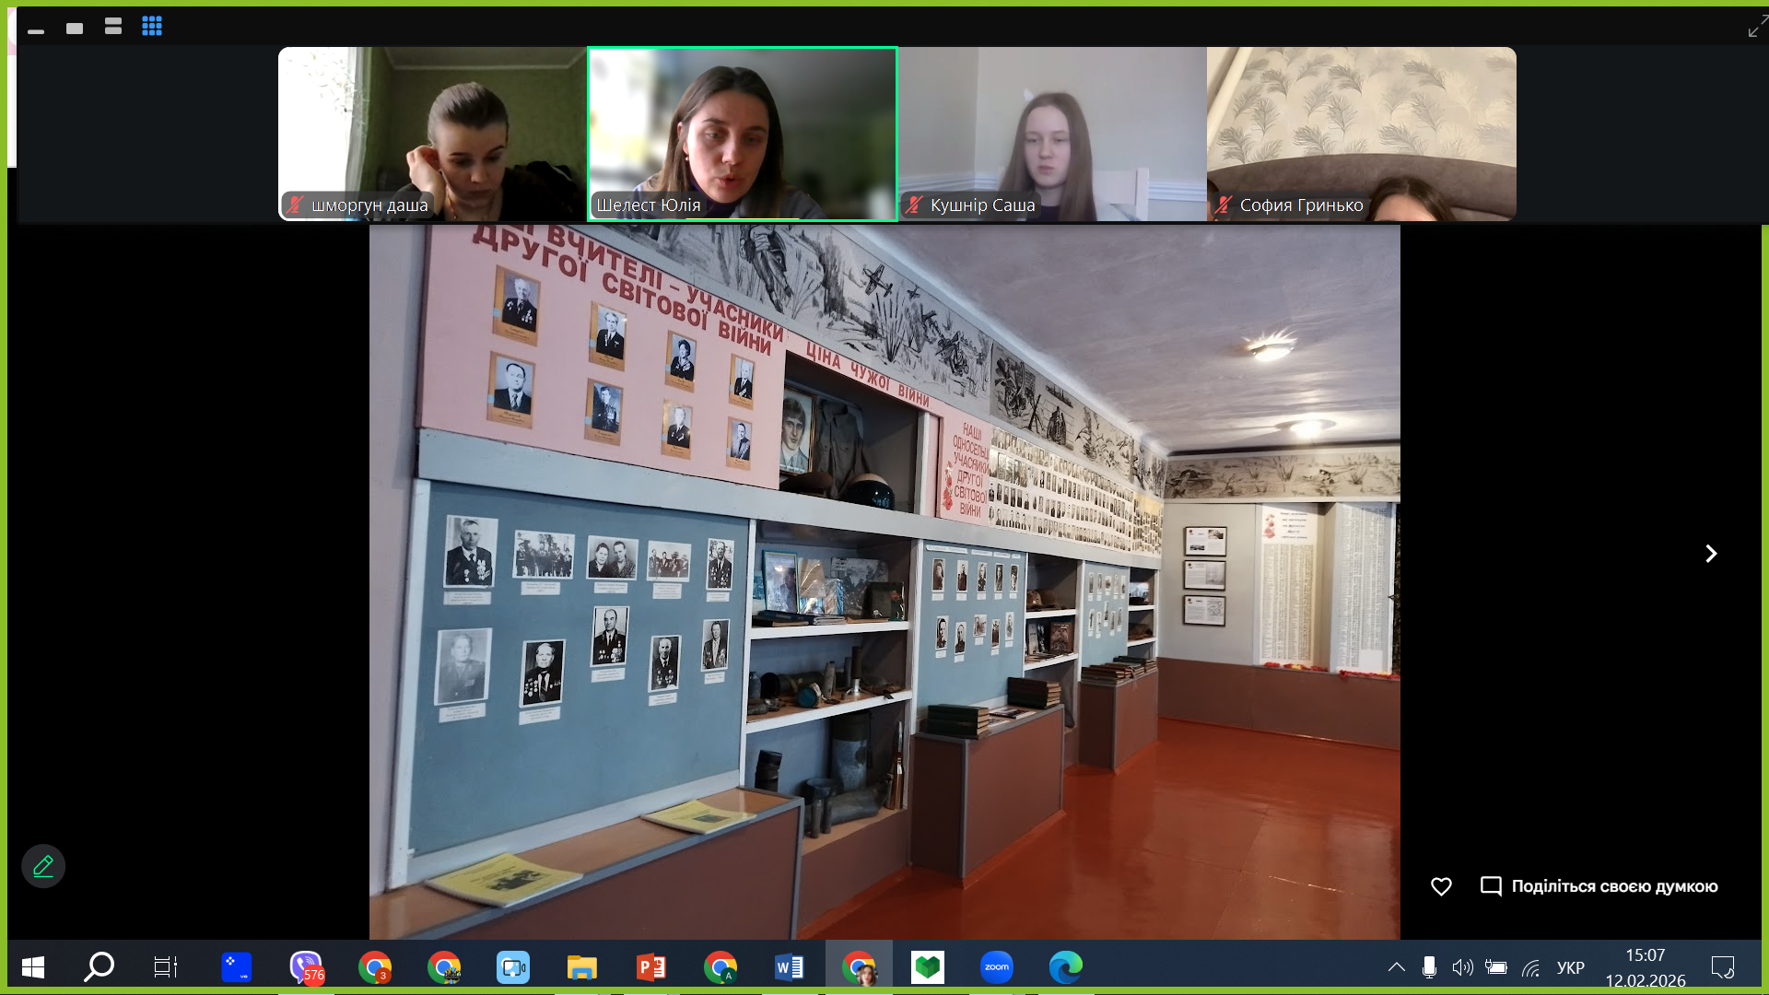Screen dimensions: 1769x995
Task: Select шморгун даша video tile
Action: click(x=432, y=134)
